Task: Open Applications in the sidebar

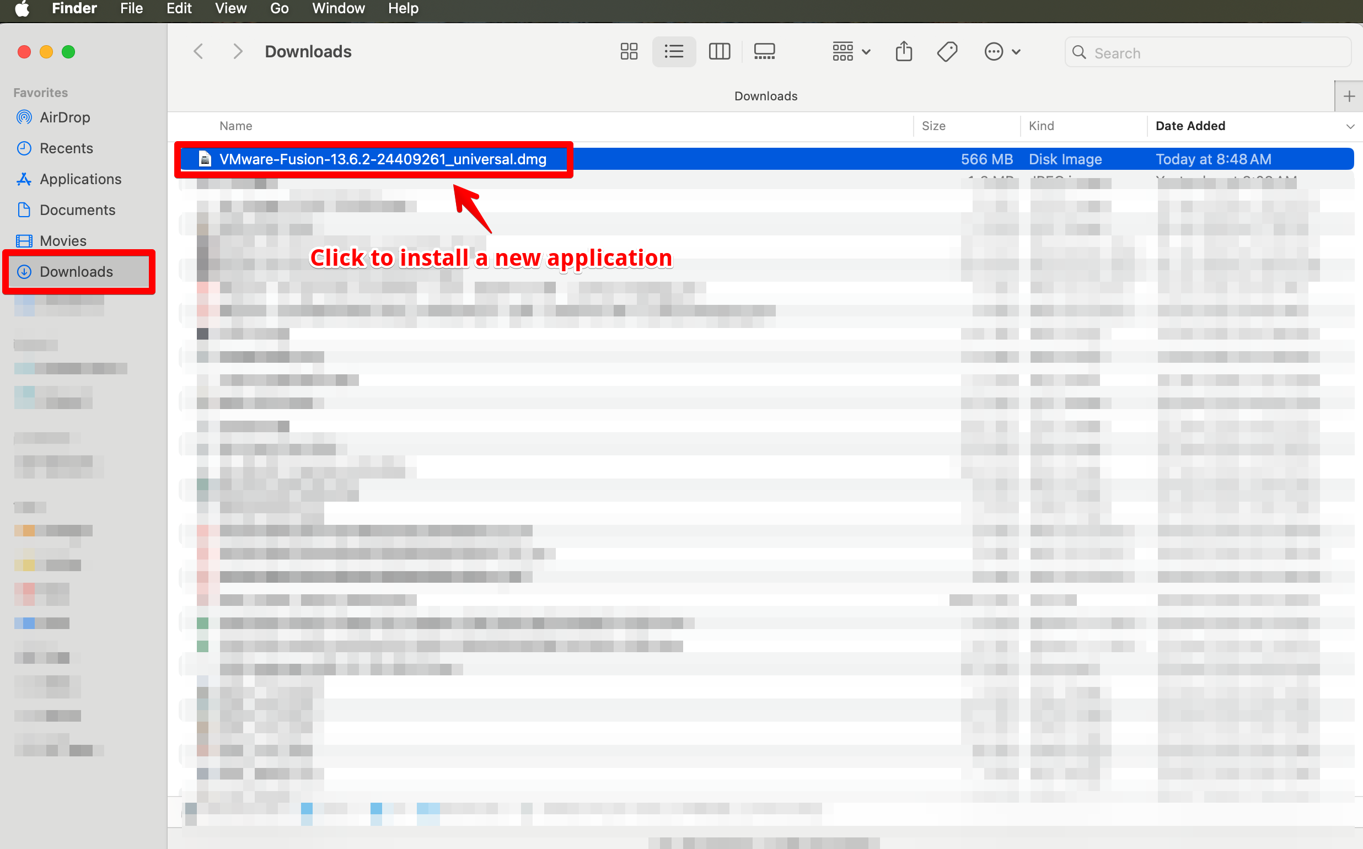Action: click(x=81, y=179)
